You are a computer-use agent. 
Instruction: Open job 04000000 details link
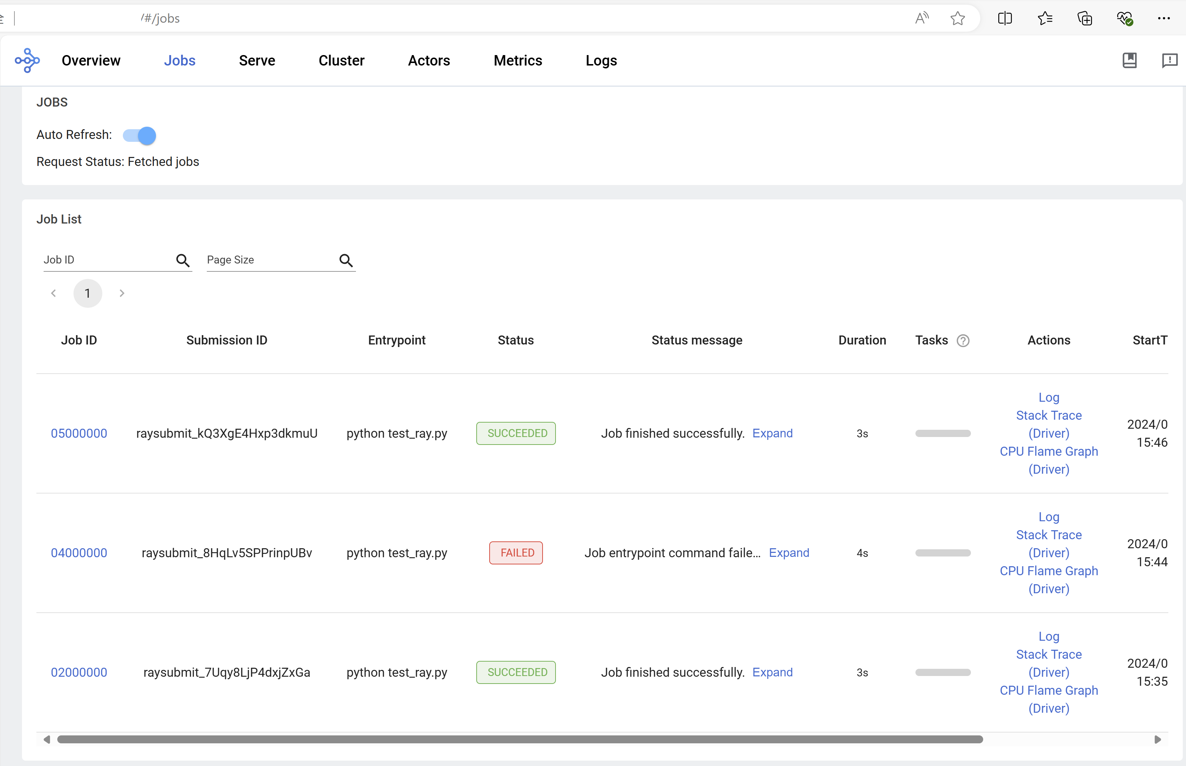79,553
